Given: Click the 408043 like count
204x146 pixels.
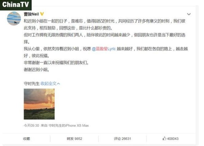Looking at the screenshot, I should click(x=173, y=139).
